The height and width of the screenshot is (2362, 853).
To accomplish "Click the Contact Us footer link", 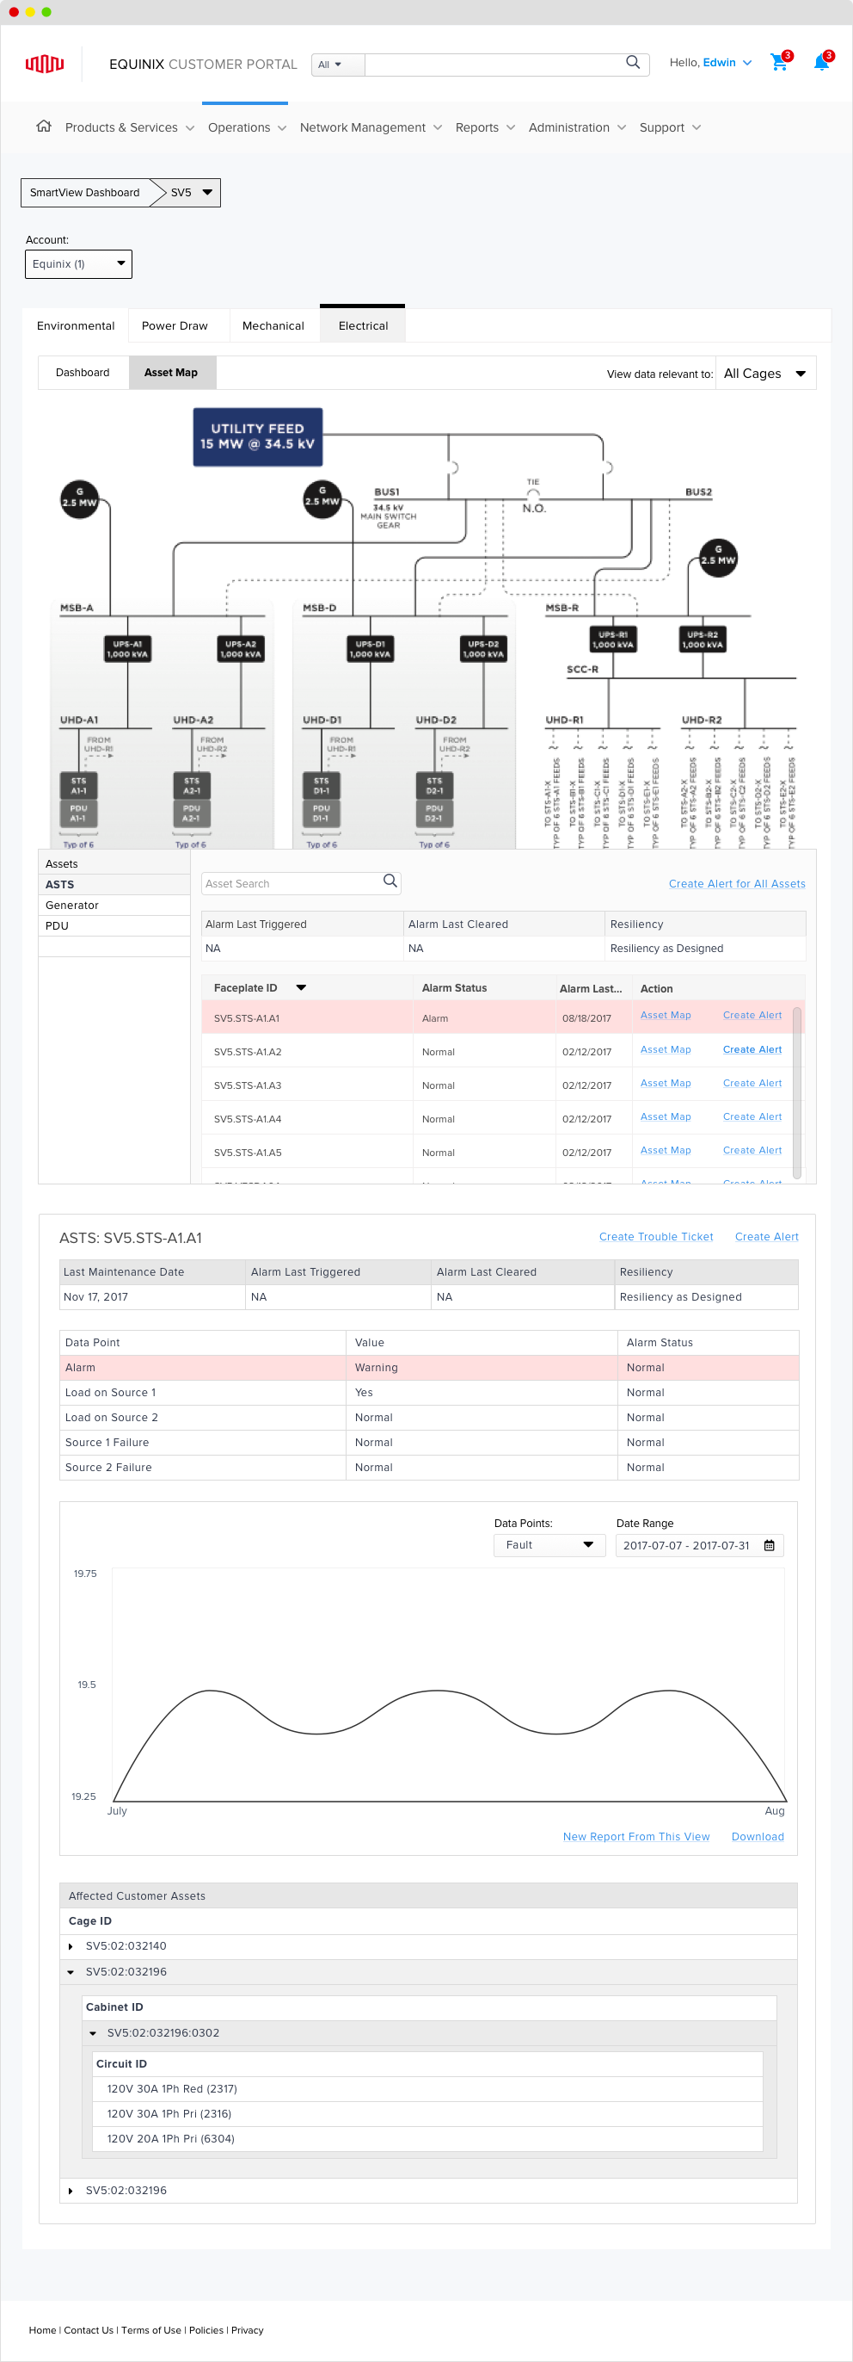I will pos(89,2330).
